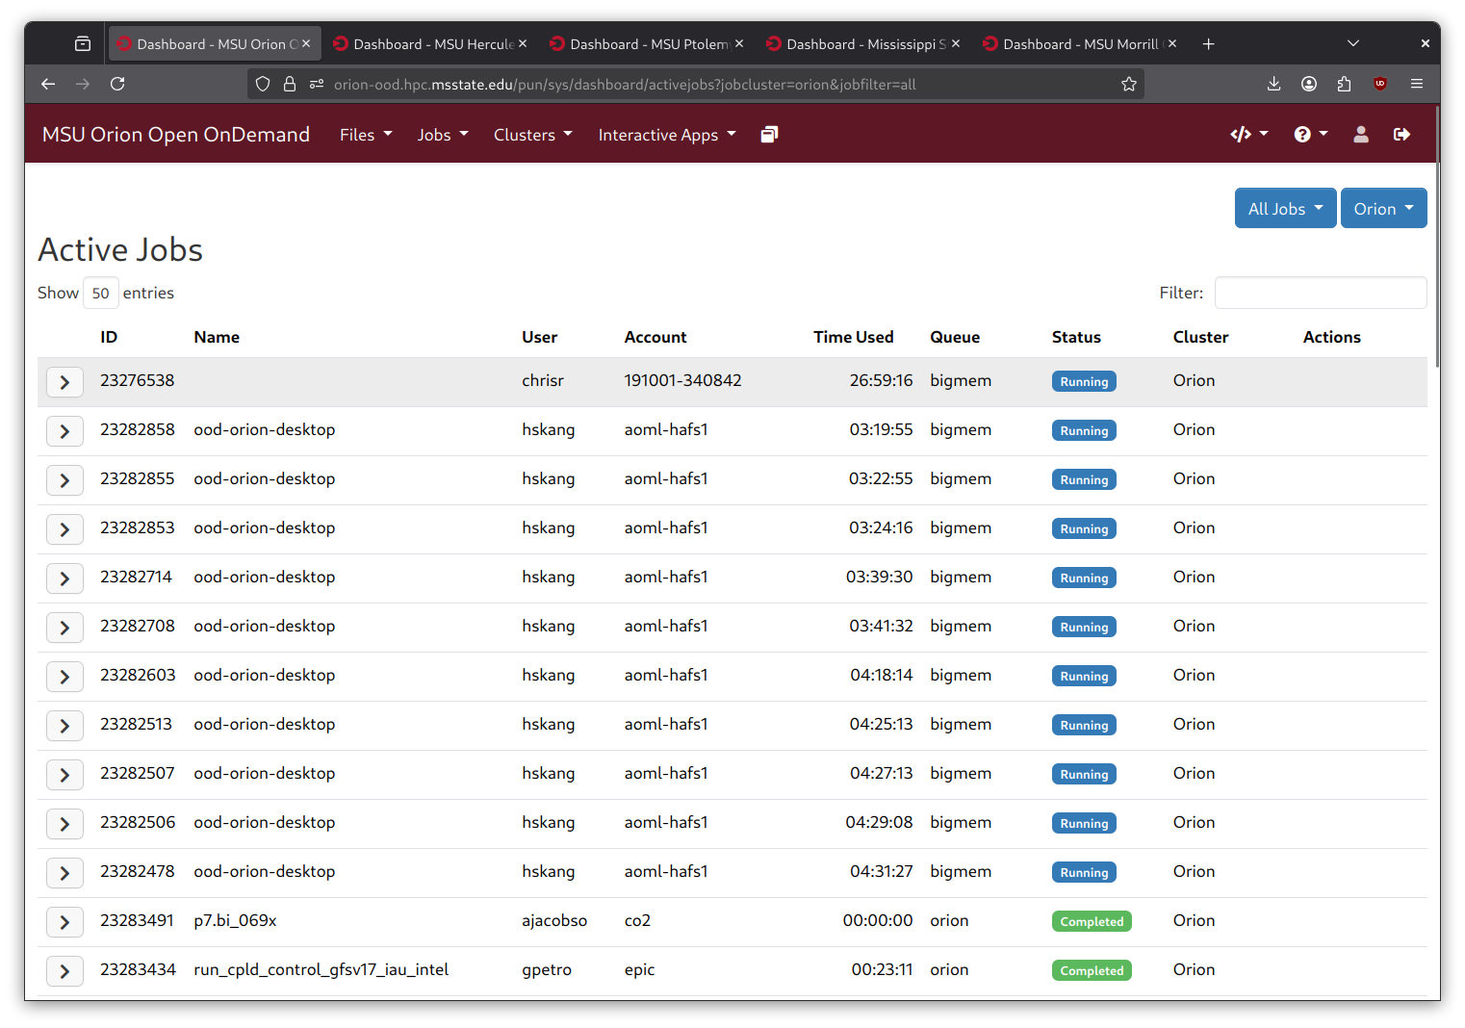Screen dimensions: 1465x1028
Task: Open the All Jobs filter dropdown
Action: pos(1285,208)
